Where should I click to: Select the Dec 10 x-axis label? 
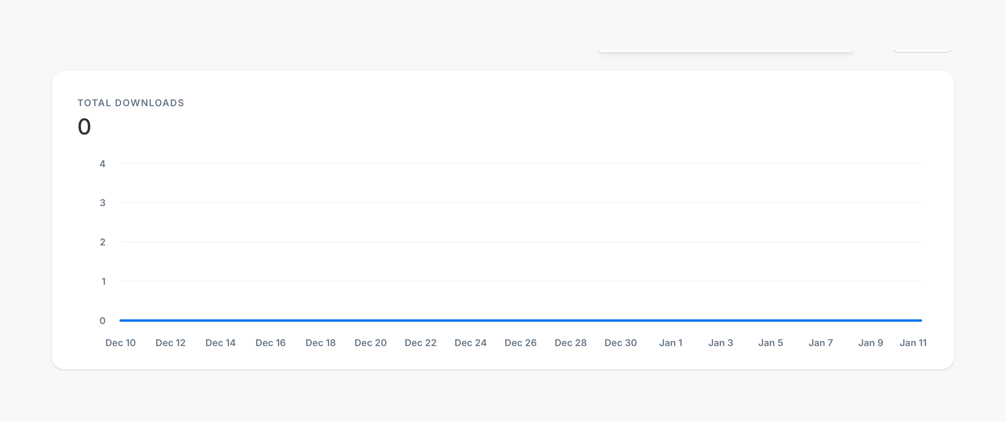tap(120, 343)
